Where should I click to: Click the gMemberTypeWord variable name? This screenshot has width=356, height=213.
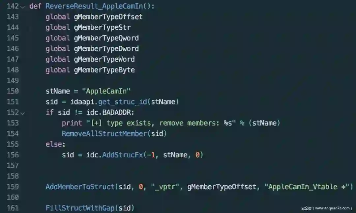point(104,60)
